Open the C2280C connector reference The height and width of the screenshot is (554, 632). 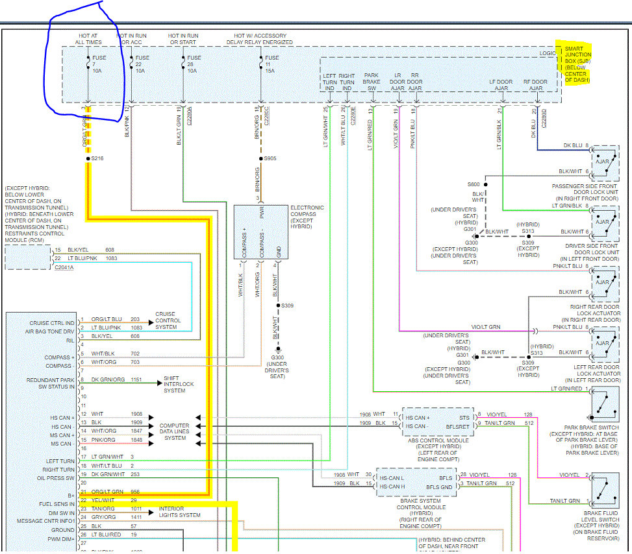(266, 116)
